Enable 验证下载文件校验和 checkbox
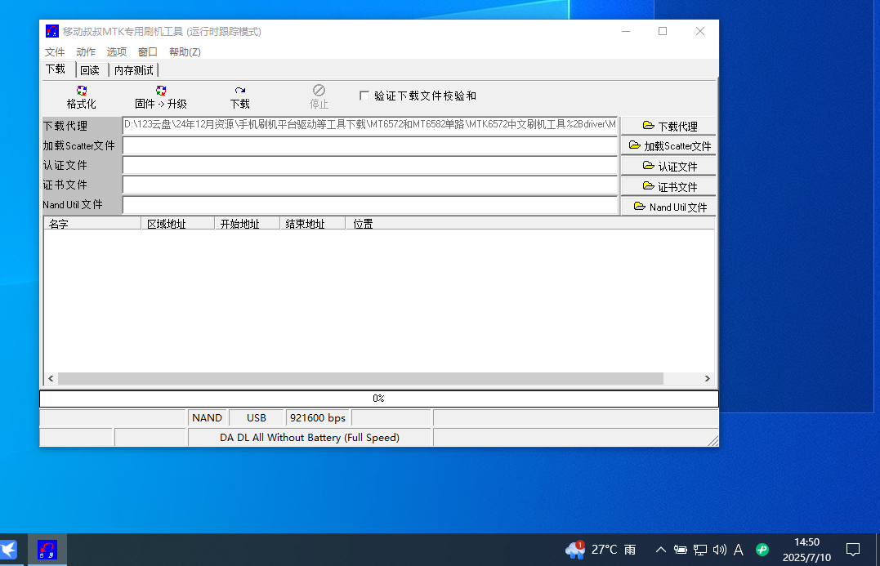Image resolution: width=880 pixels, height=566 pixels. point(364,96)
